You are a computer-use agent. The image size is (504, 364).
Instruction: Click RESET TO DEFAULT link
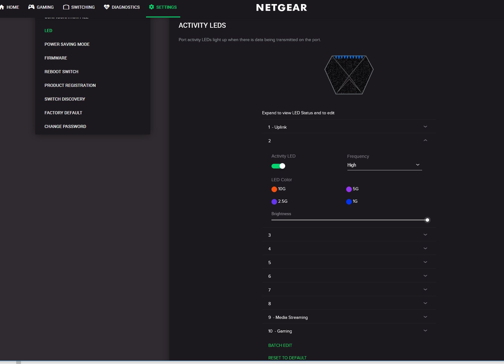point(287,358)
